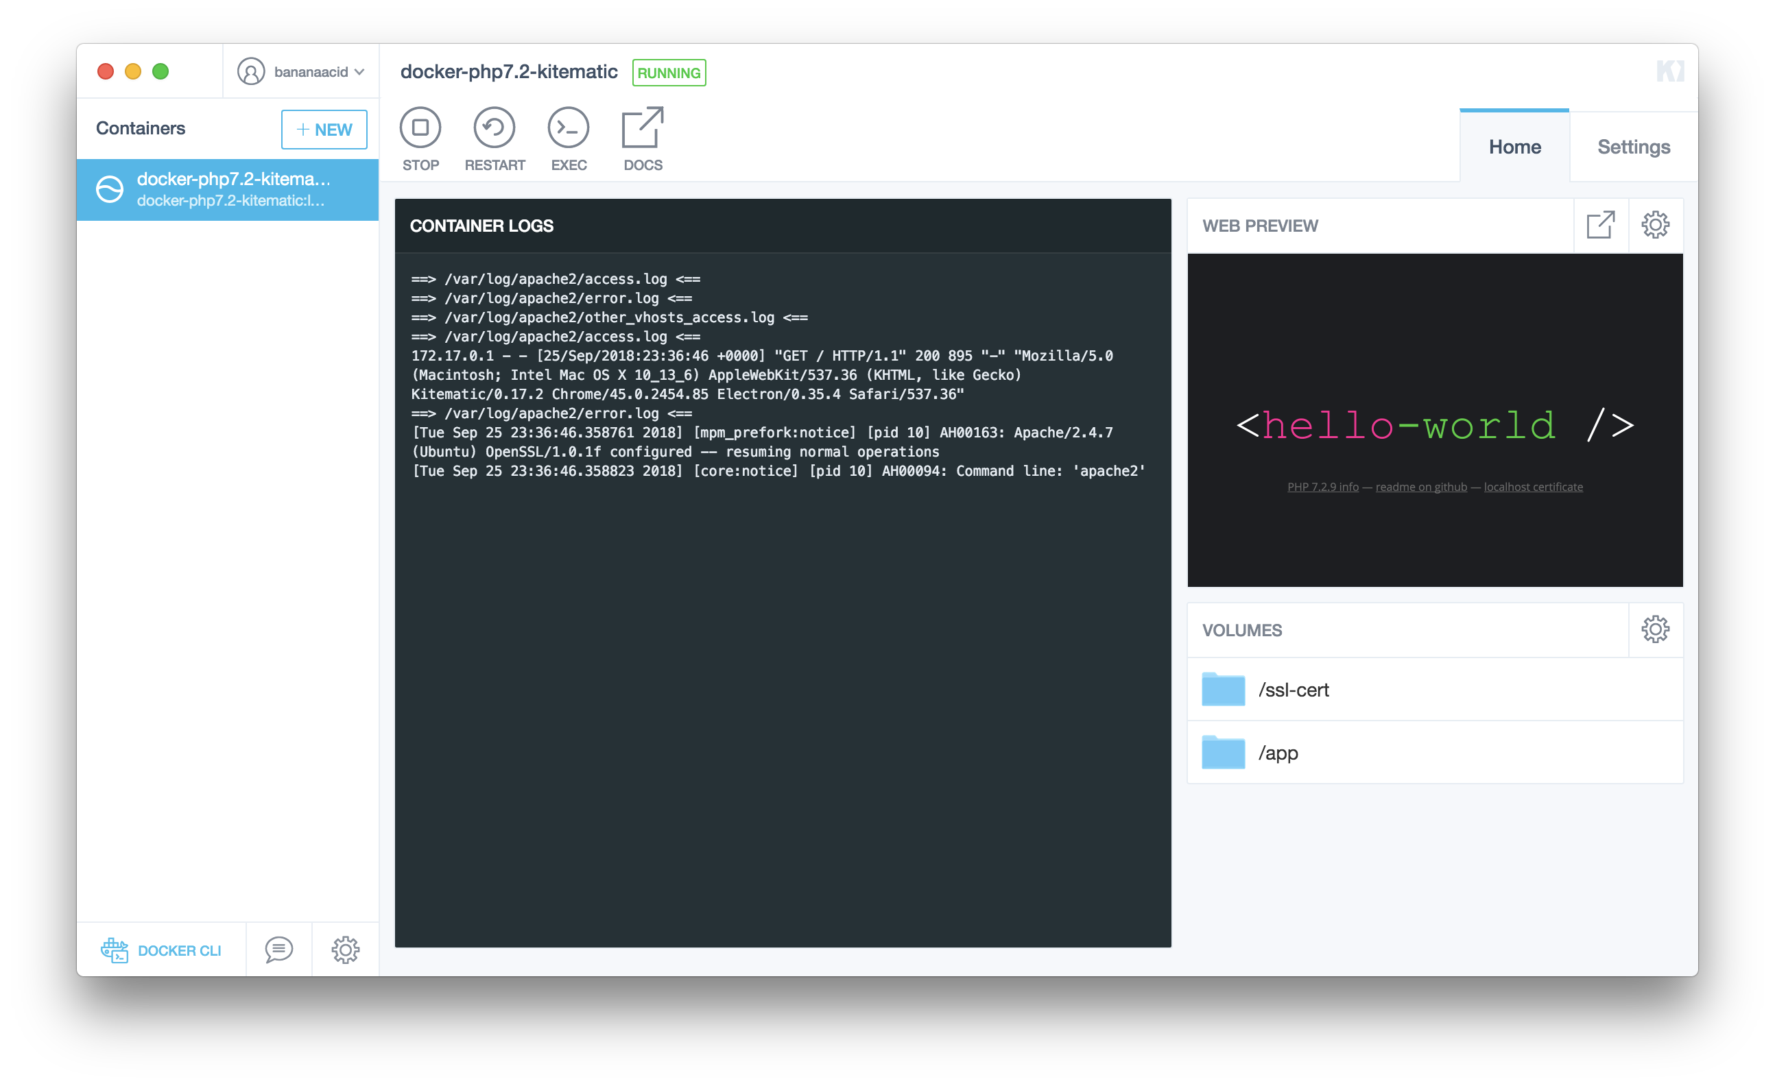The width and height of the screenshot is (1775, 1086).
Task: Open the localhost certificate link
Action: tap(1533, 487)
